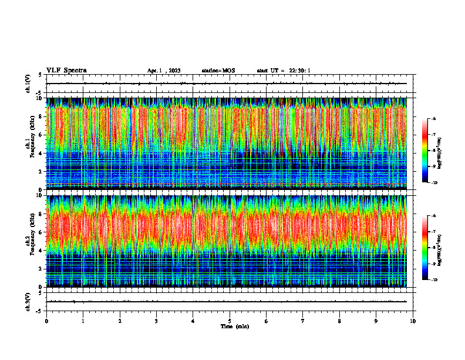Click the "Time (min)" x-axis label
Screen dimensions: 465x360
tap(235, 326)
